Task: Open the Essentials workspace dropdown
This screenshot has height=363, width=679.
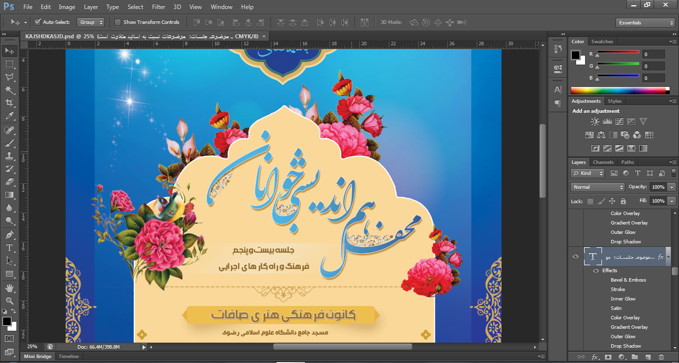Action: click(x=645, y=23)
